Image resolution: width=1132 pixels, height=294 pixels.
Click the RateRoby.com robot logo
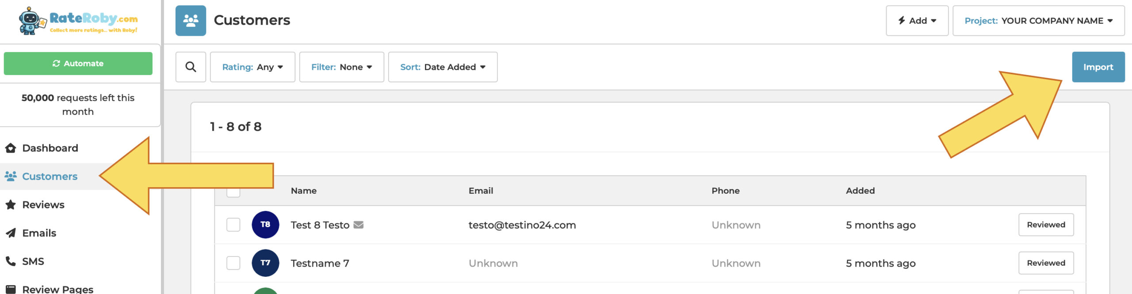coord(78,21)
